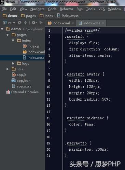Click the index.wxss breadcrumb file
This screenshot has width=125, height=170.
[x=68, y=16]
